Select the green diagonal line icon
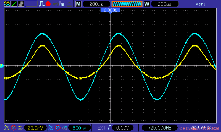The width and height of the screenshot is (221, 132). (x=14, y=4)
